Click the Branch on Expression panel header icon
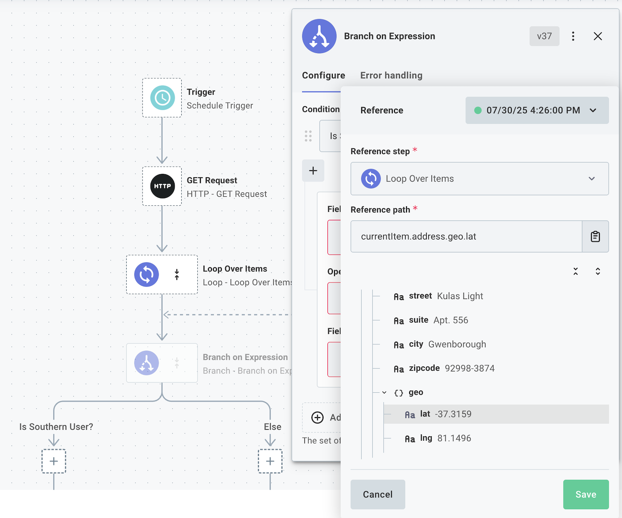 pos(319,36)
